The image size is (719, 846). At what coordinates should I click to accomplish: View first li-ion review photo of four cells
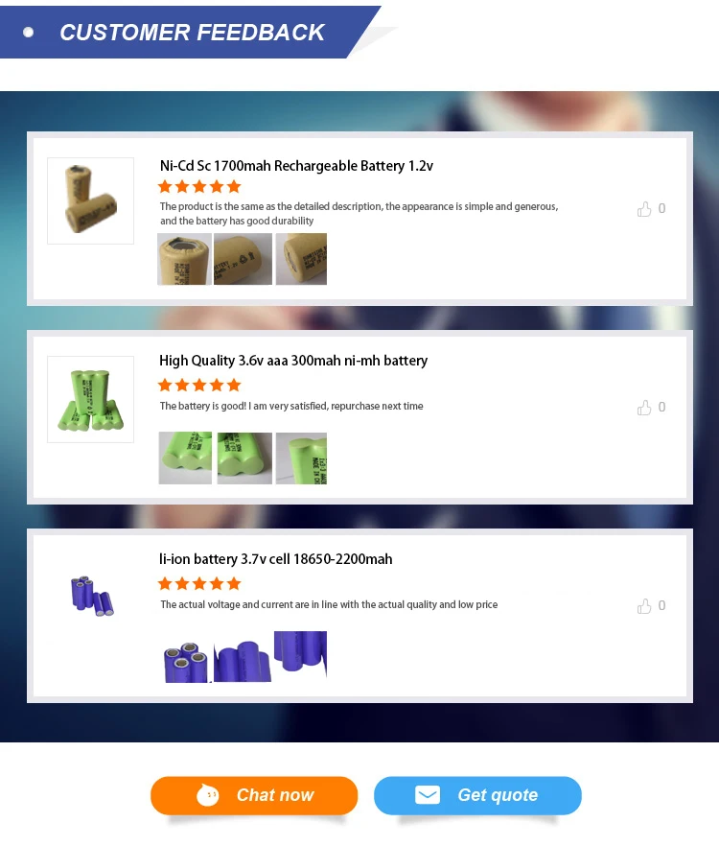pyautogui.click(x=186, y=662)
